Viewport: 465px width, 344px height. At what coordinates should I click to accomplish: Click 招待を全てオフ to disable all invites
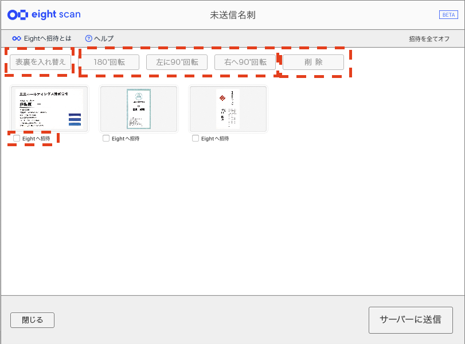(429, 39)
